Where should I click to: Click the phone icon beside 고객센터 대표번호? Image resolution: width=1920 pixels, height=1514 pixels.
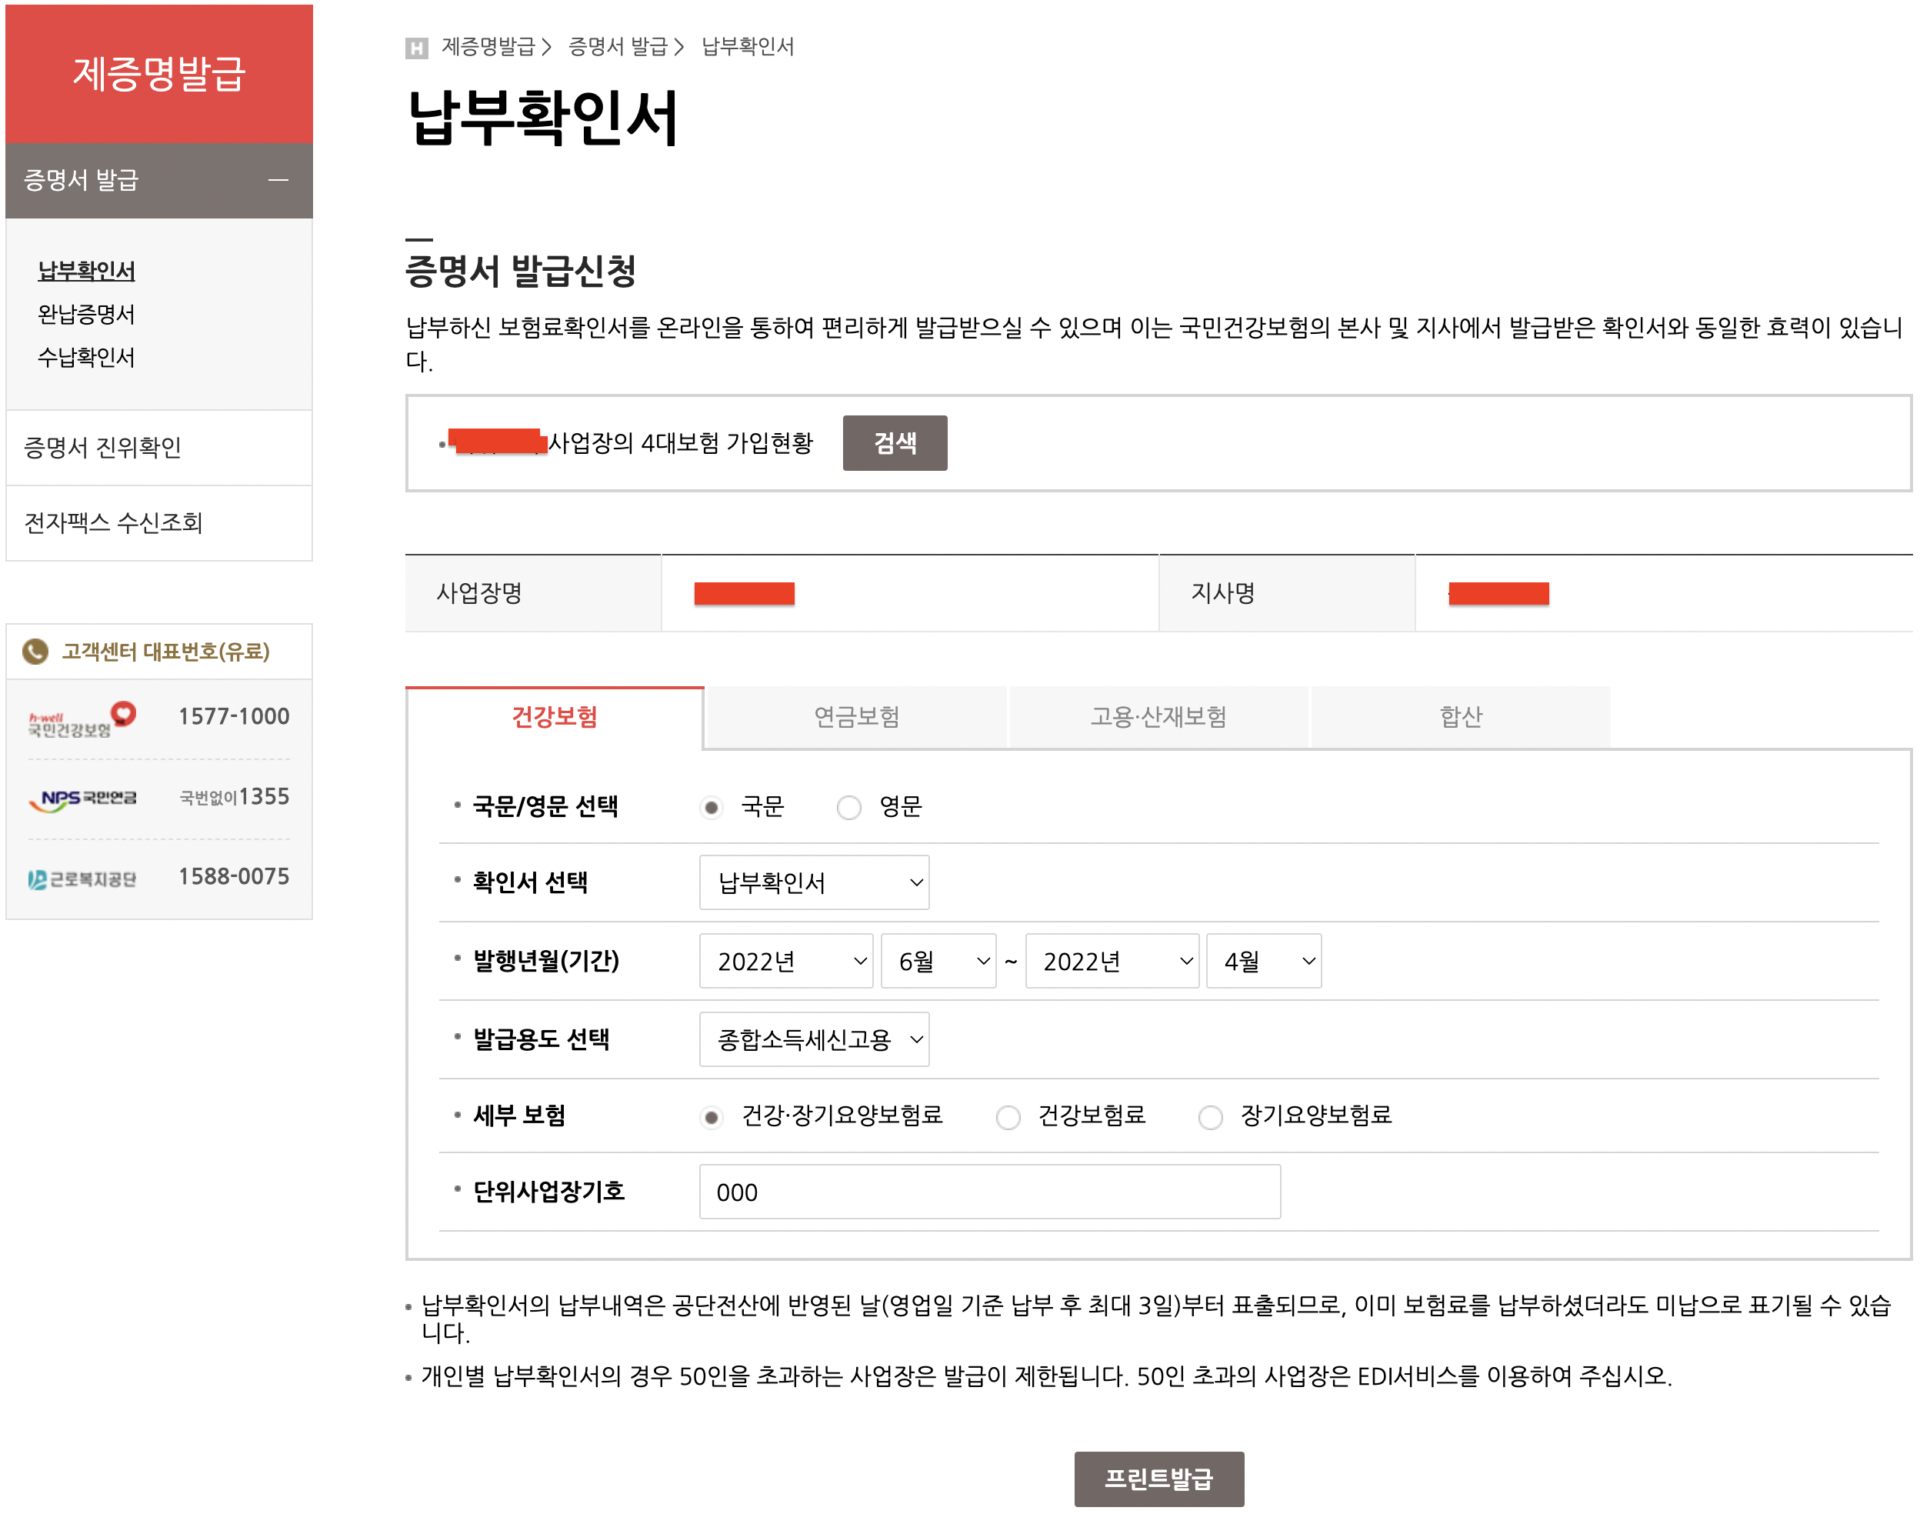(35, 652)
